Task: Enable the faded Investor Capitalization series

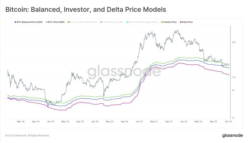Action: click(x=82, y=22)
